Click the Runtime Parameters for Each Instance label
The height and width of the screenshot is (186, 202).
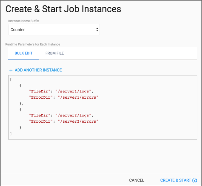tap(33, 44)
